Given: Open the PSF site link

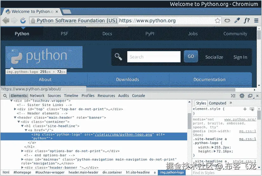Looking at the screenshot, I should [x=64, y=33].
